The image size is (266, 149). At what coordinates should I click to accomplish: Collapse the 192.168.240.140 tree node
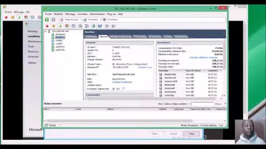[45, 31]
